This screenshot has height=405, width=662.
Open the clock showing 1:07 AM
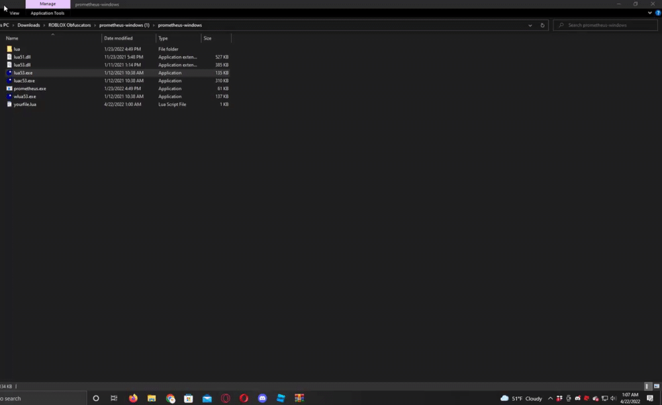click(x=630, y=398)
